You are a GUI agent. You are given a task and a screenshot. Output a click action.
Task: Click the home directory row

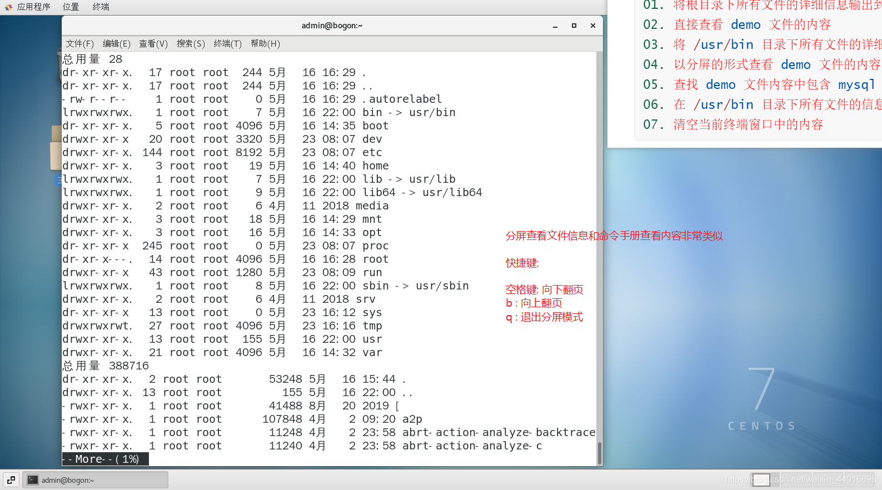coord(226,166)
